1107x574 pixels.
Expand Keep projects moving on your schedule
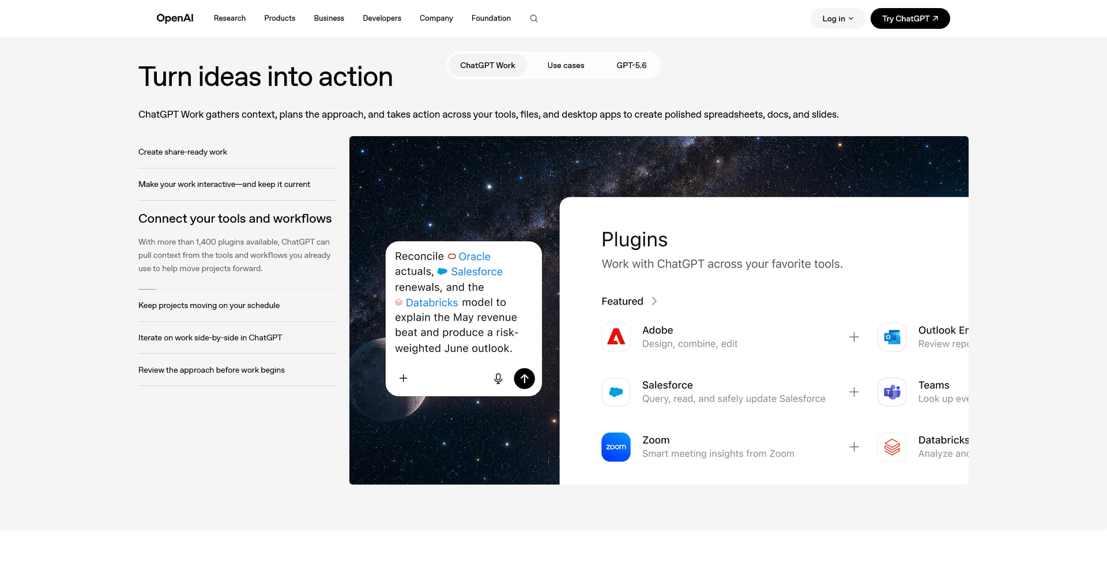[x=237, y=306]
